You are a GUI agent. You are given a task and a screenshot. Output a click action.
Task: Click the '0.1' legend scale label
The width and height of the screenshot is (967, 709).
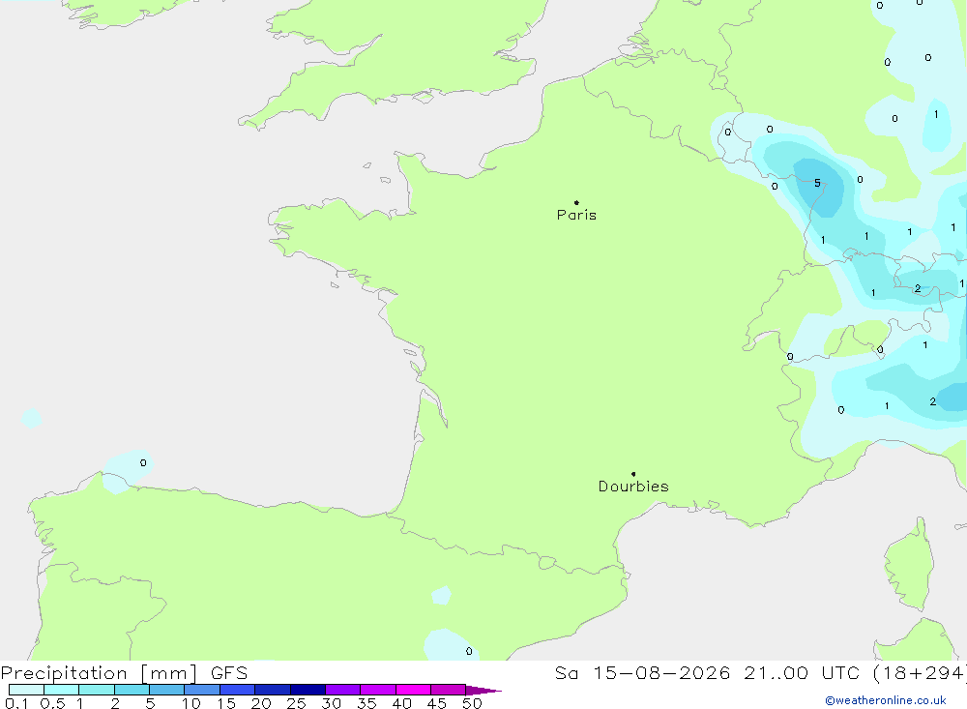[x=16, y=703]
